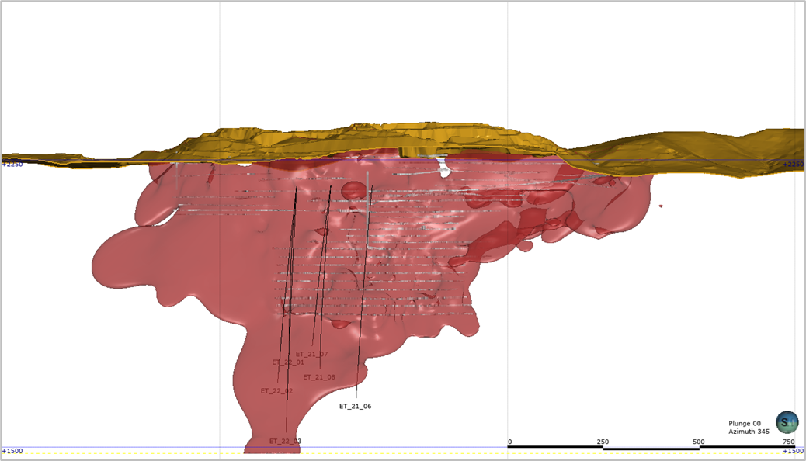Click the 750 mark on scale bar
The height and width of the screenshot is (461, 806).
[788, 442]
